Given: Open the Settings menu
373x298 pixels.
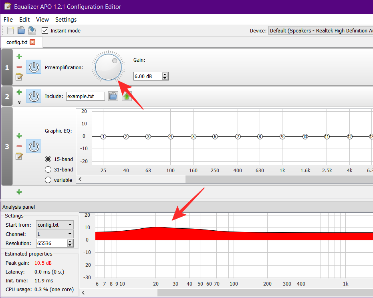Looking at the screenshot, I should pos(66,19).
